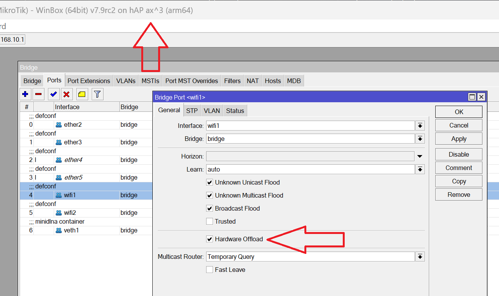Remove selected port with red minus icon
Screen dimensions: 499x296
(38, 94)
